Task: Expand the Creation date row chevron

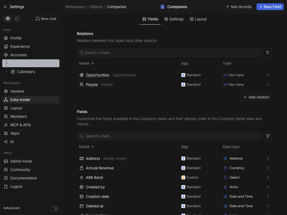Action: pyautogui.click(x=268, y=196)
